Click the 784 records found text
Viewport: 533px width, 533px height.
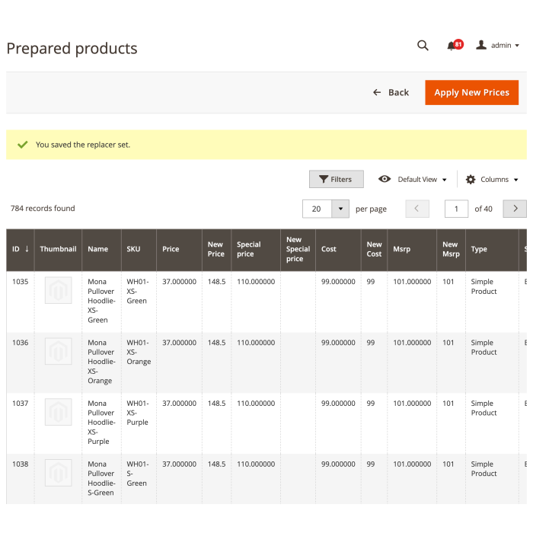(43, 209)
